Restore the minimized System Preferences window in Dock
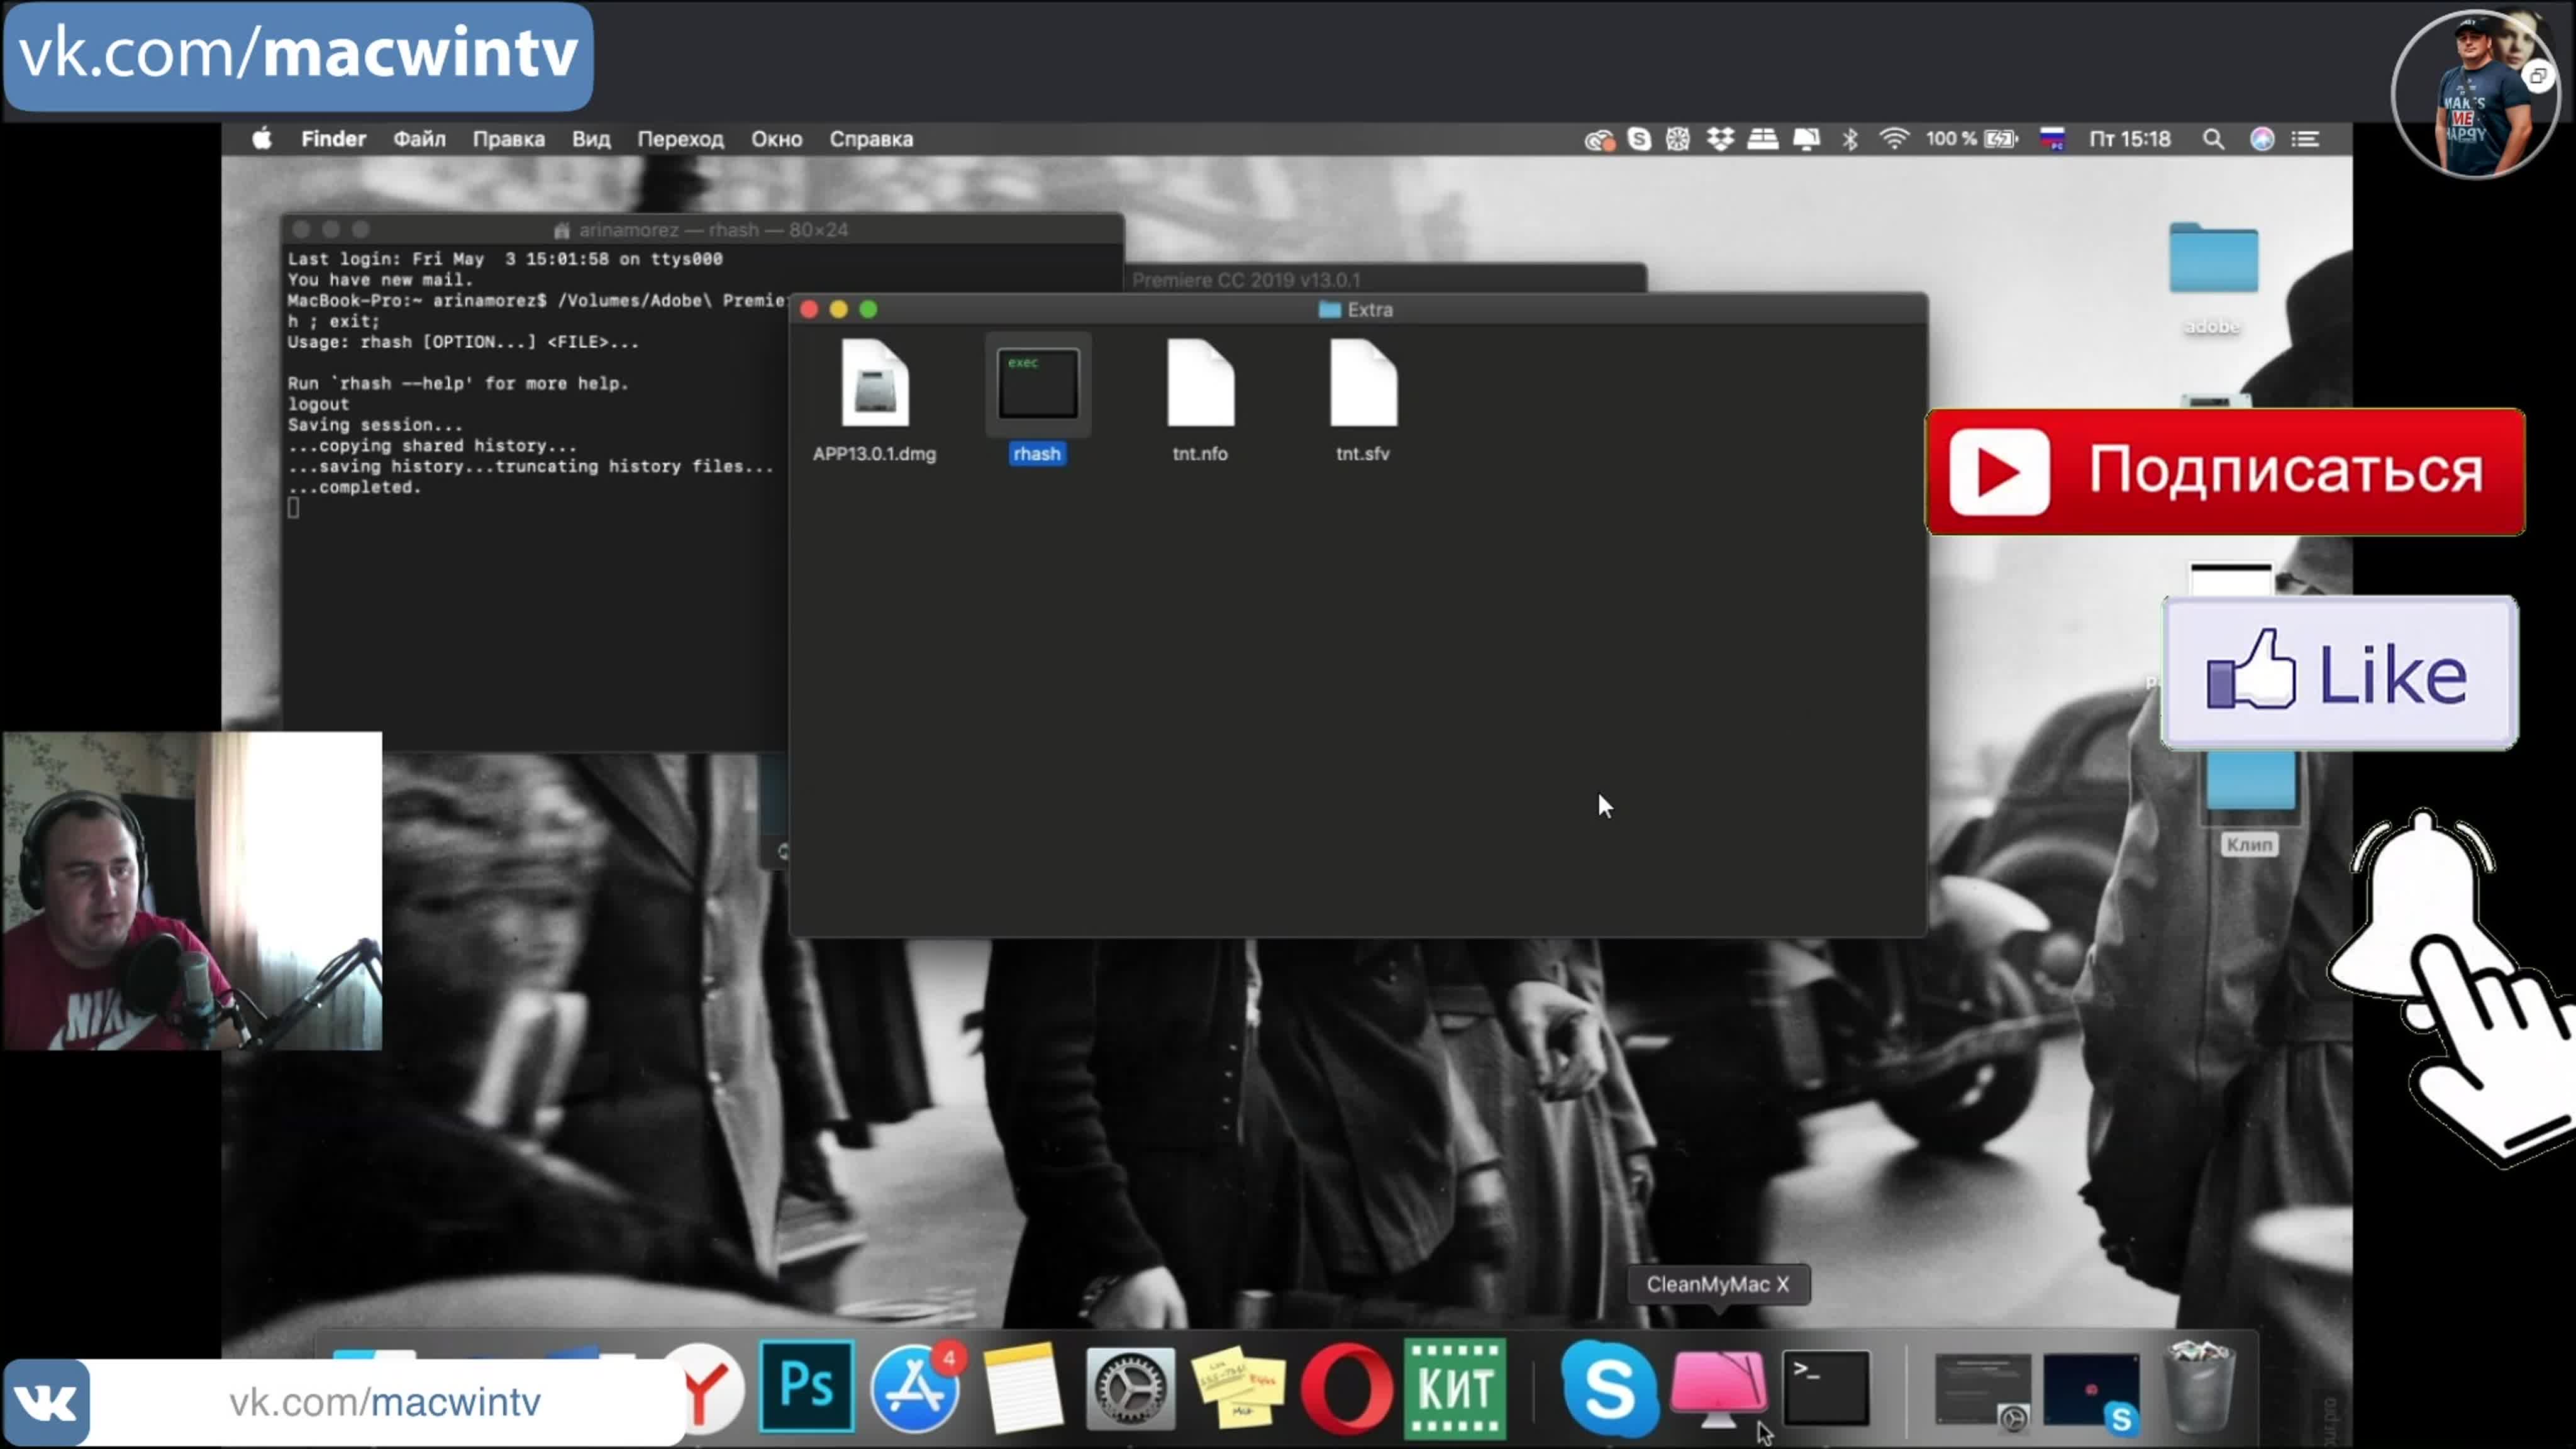Image resolution: width=2576 pixels, height=1449 pixels. pos(1982,1390)
